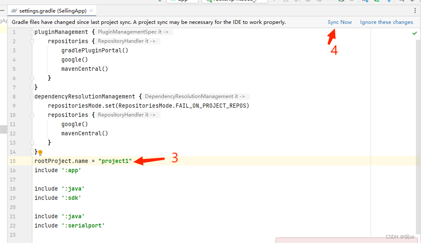This screenshot has width=421, height=243.
Task: Click the Sync Now link
Action: [339, 22]
